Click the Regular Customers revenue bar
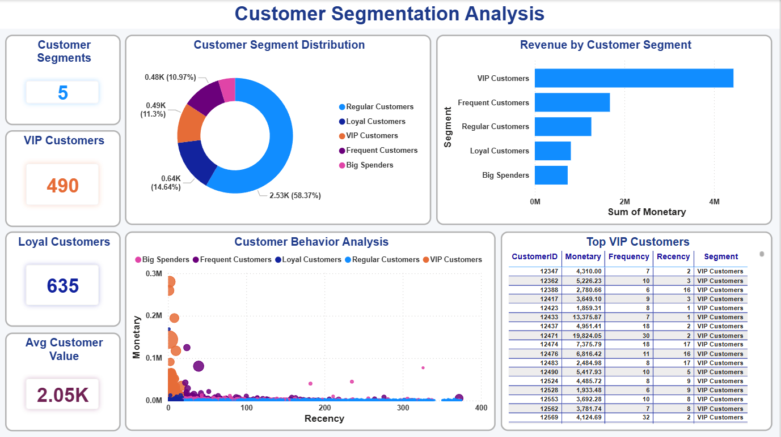The width and height of the screenshot is (781, 437). click(563, 127)
